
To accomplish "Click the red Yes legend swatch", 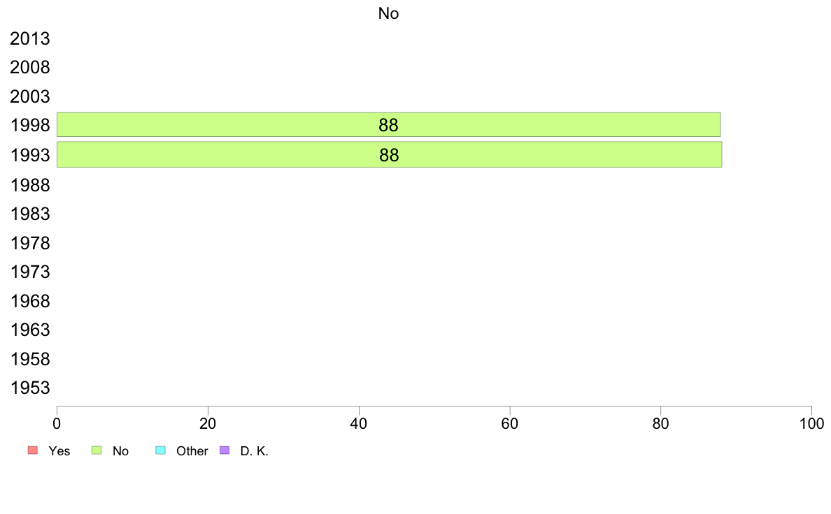I will (x=32, y=450).
